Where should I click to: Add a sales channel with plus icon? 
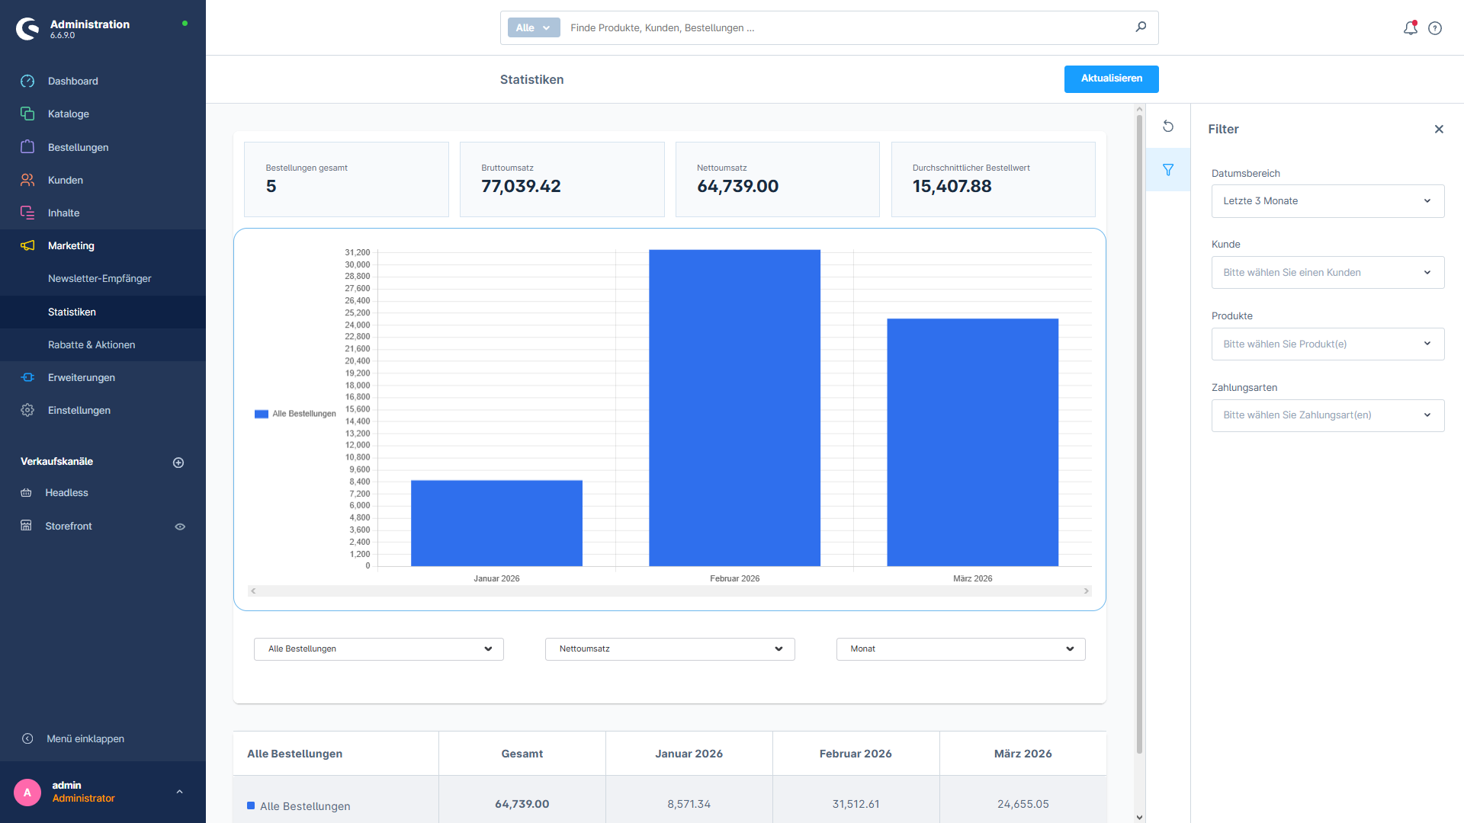tap(178, 463)
